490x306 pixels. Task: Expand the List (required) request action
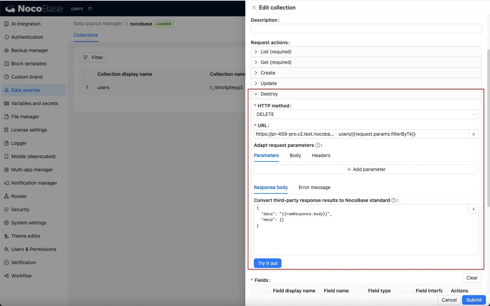click(x=276, y=52)
